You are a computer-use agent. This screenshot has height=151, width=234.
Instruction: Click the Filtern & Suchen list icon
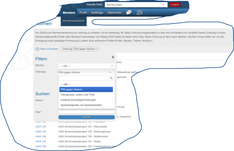(x=37, y=49)
